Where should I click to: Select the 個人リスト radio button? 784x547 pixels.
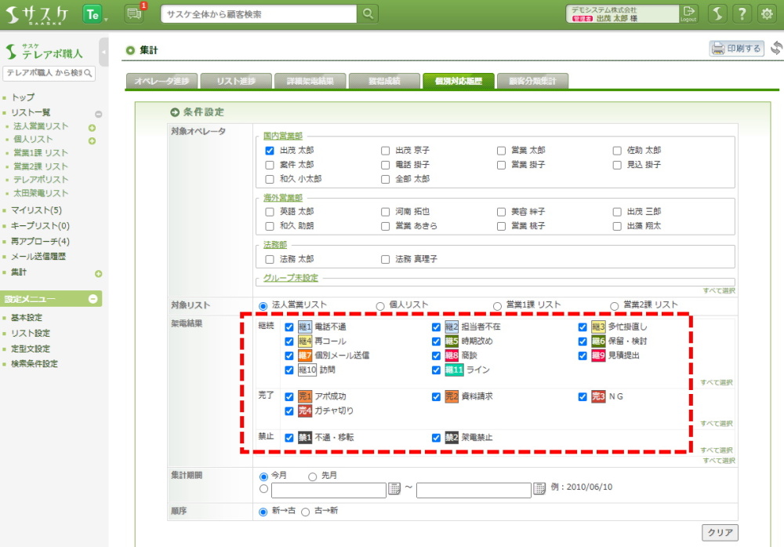pos(380,305)
